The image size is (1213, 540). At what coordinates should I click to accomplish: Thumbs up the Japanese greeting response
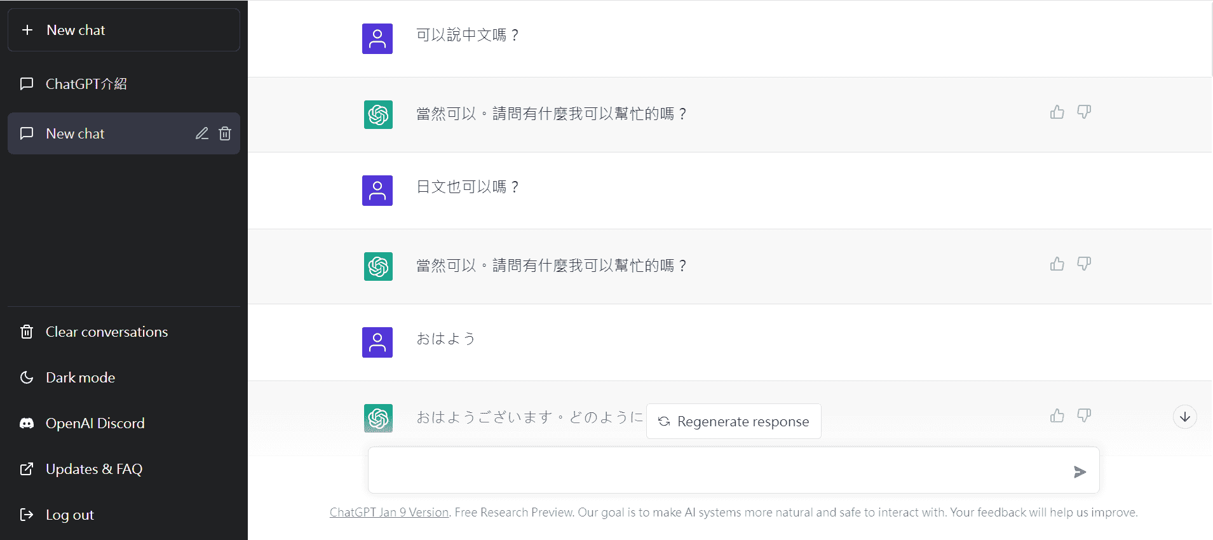coord(1057,416)
